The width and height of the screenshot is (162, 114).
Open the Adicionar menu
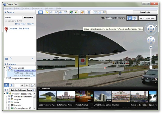pos(49,9)
